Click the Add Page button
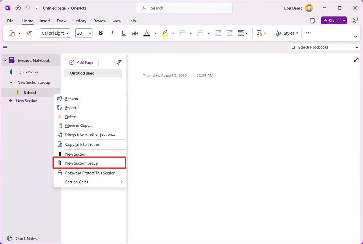The width and height of the screenshot is (363, 244). (x=82, y=62)
